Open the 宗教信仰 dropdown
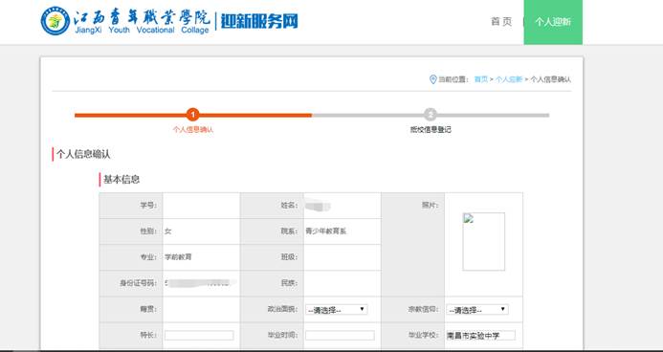This screenshot has width=663, height=352. 477,310
